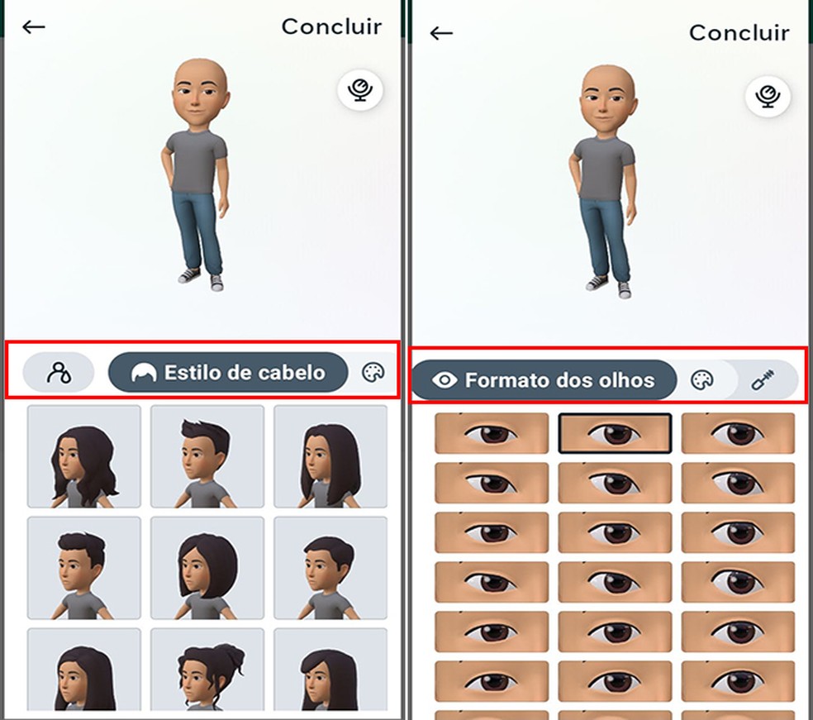
Task: Choose short spiky hair style thumbnail
Action: coord(207,456)
